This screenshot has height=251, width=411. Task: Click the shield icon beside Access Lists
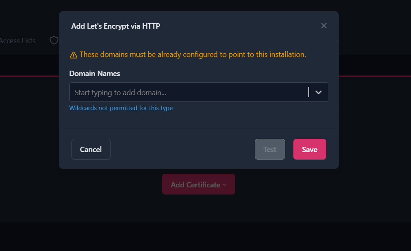point(54,40)
